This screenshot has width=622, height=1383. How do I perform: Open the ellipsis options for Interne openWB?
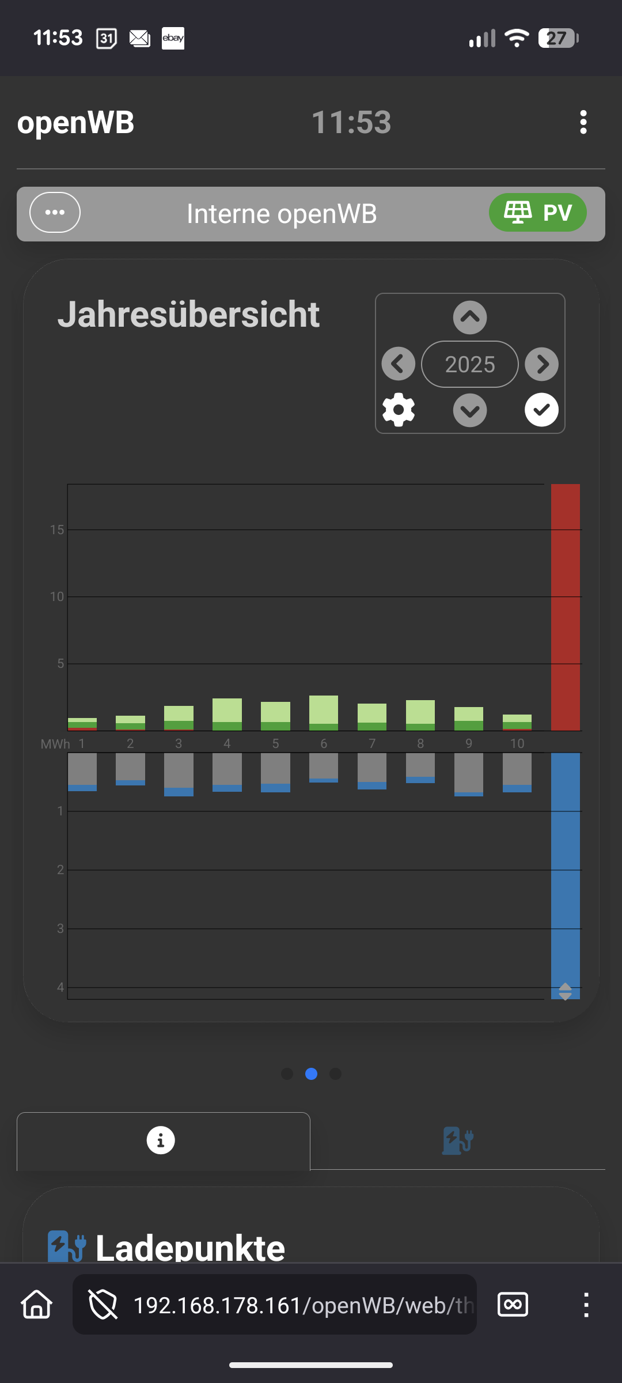pyautogui.click(x=55, y=213)
